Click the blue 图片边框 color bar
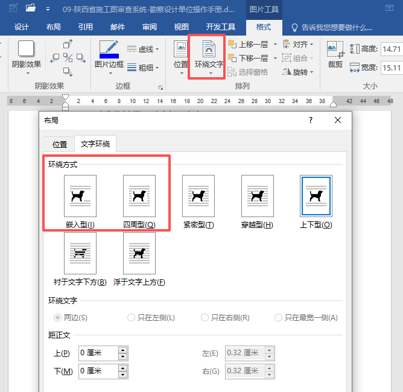The height and width of the screenshot is (392, 403). point(109,56)
